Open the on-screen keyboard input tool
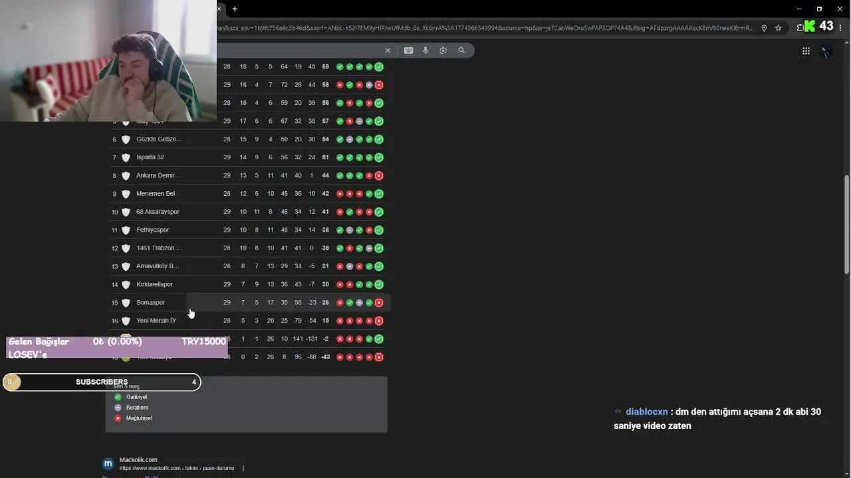Screen dimensions: 851x478 408,50
